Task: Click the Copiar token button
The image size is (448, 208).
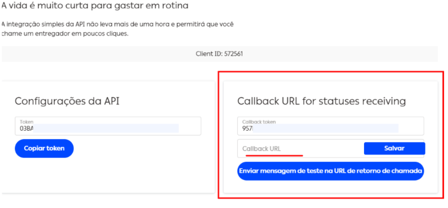Action: [44, 149]
